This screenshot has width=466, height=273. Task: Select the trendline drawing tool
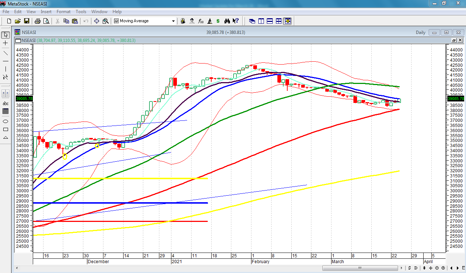(x=5, y=52)
